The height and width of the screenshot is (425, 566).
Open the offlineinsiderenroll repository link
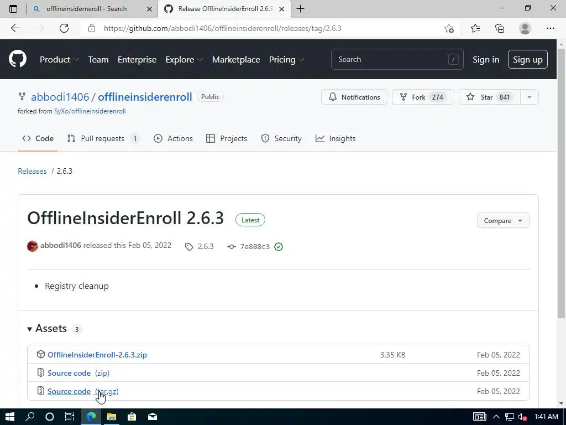(x=145, y=97)
